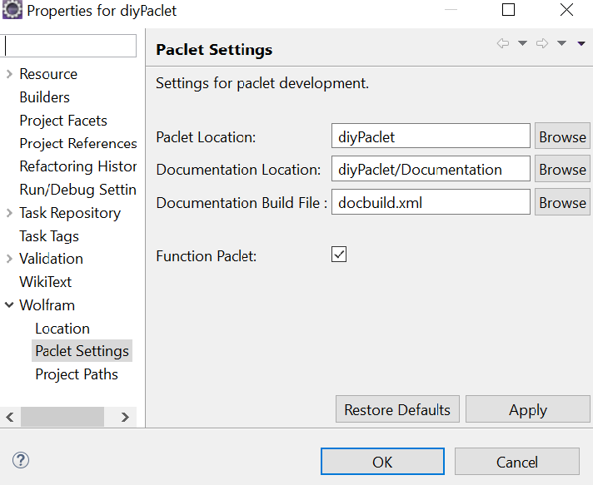Click the help question mark icon
This screenshot has height=485, width=593.
point(21,460)
